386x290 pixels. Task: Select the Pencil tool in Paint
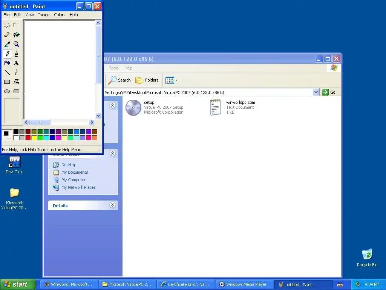pyautogui.click(x=7, y=54)
